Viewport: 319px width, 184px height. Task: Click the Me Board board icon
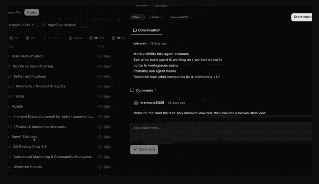pyautogui.click(x=44, y=38)
